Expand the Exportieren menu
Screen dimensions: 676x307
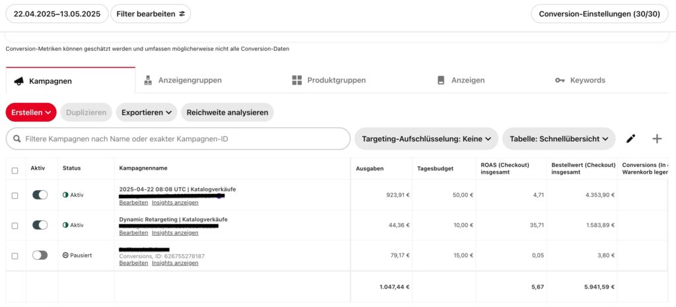pos(147,112)
